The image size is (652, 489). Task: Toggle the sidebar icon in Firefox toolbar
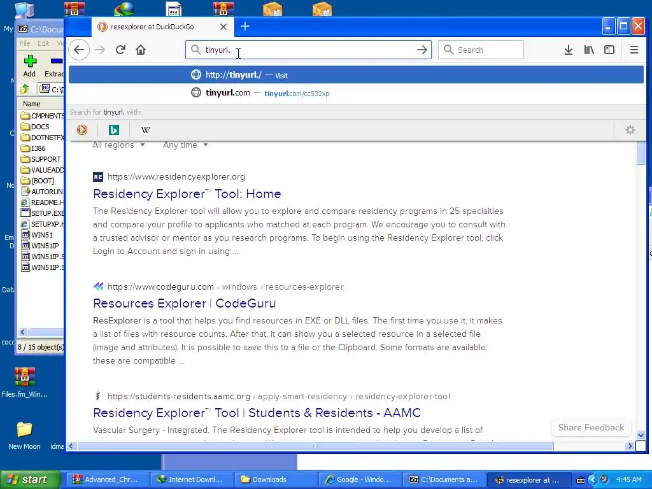pyautogui.click(x=609, y=50)
